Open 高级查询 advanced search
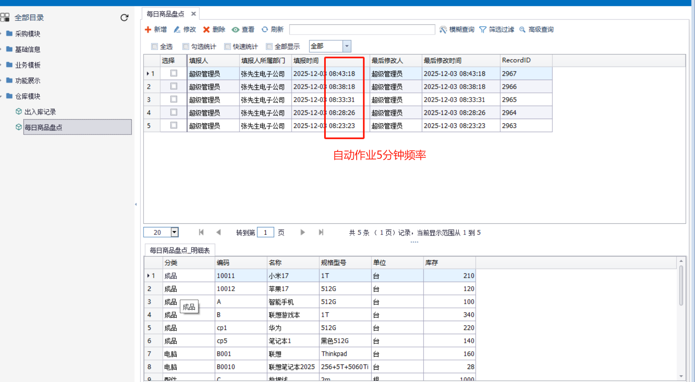The height and width of the screenshot is (382, 695). point(522,30)
